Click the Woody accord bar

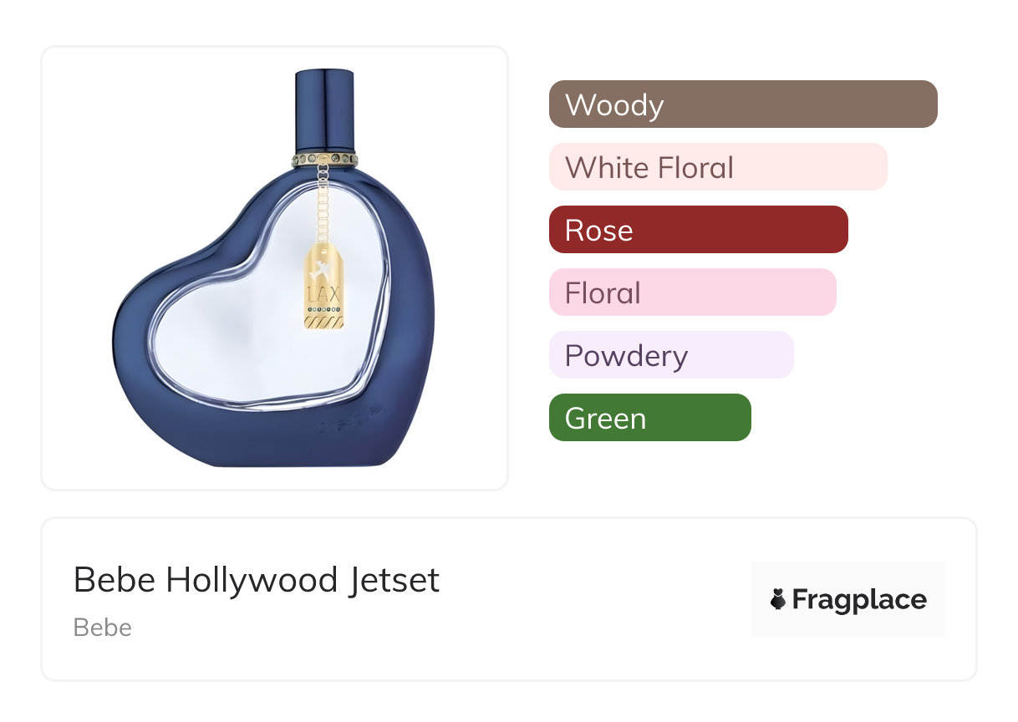click(743, 104)
